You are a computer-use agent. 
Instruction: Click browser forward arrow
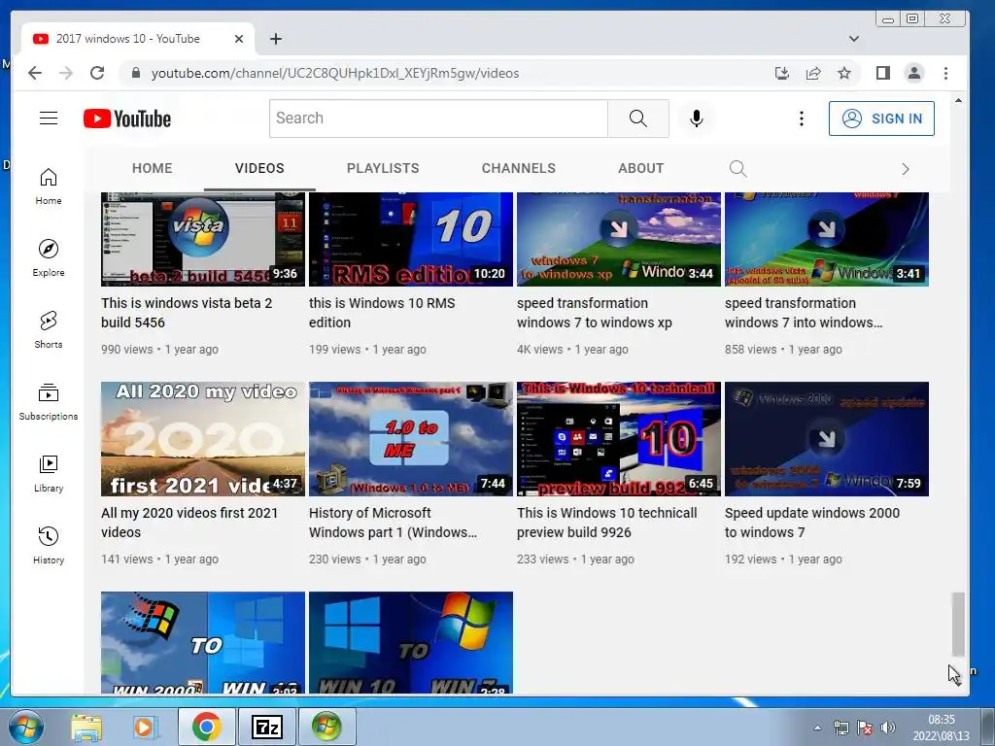point(66,73)
